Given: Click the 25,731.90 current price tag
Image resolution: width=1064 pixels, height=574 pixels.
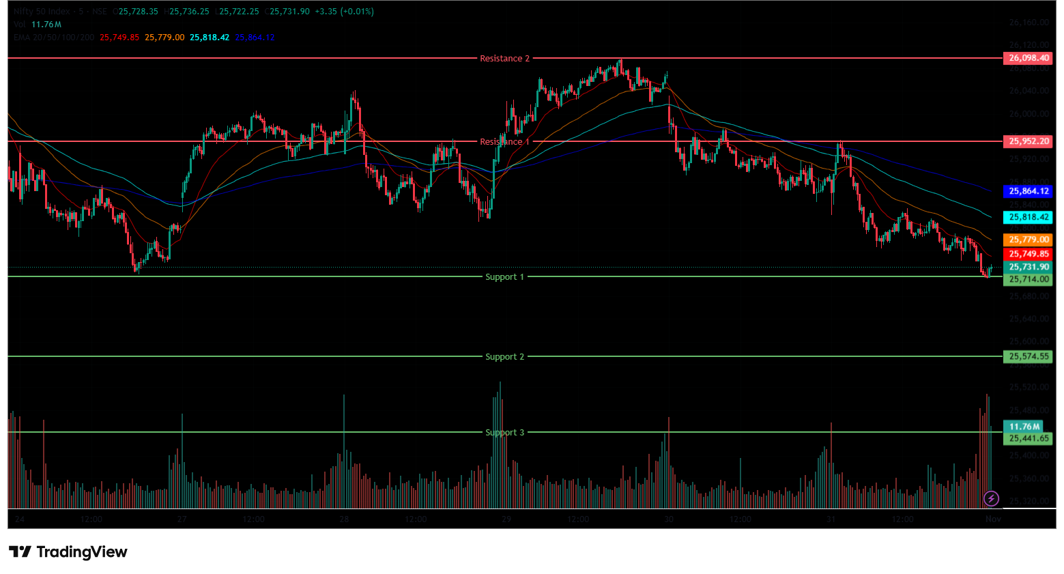Looking at the screenshot, I should (1028, 267).
